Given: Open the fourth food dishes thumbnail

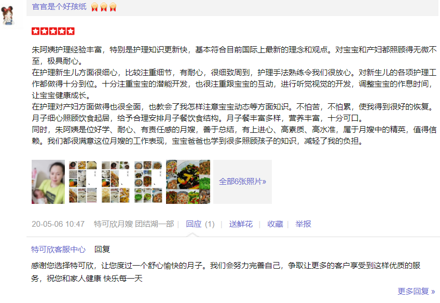Looking at the screenshot, I should 148,182.
